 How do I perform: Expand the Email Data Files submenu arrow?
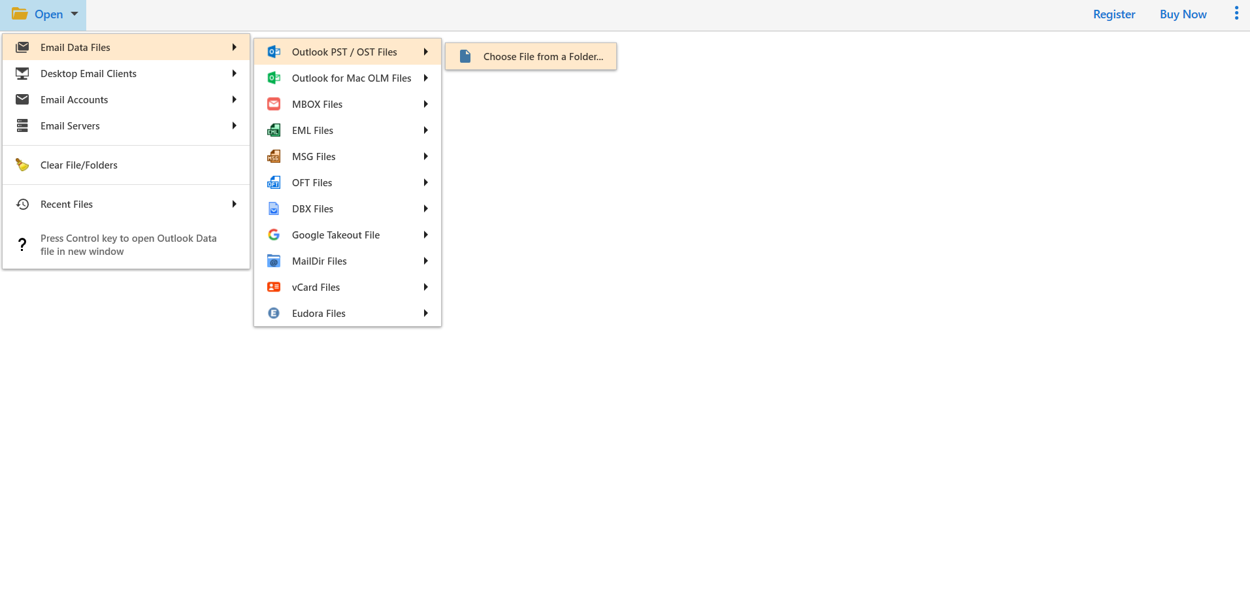coord(234,47)
